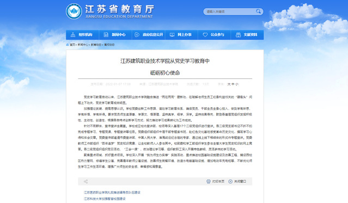Click the keyword search input field

(x=230, y=11)
